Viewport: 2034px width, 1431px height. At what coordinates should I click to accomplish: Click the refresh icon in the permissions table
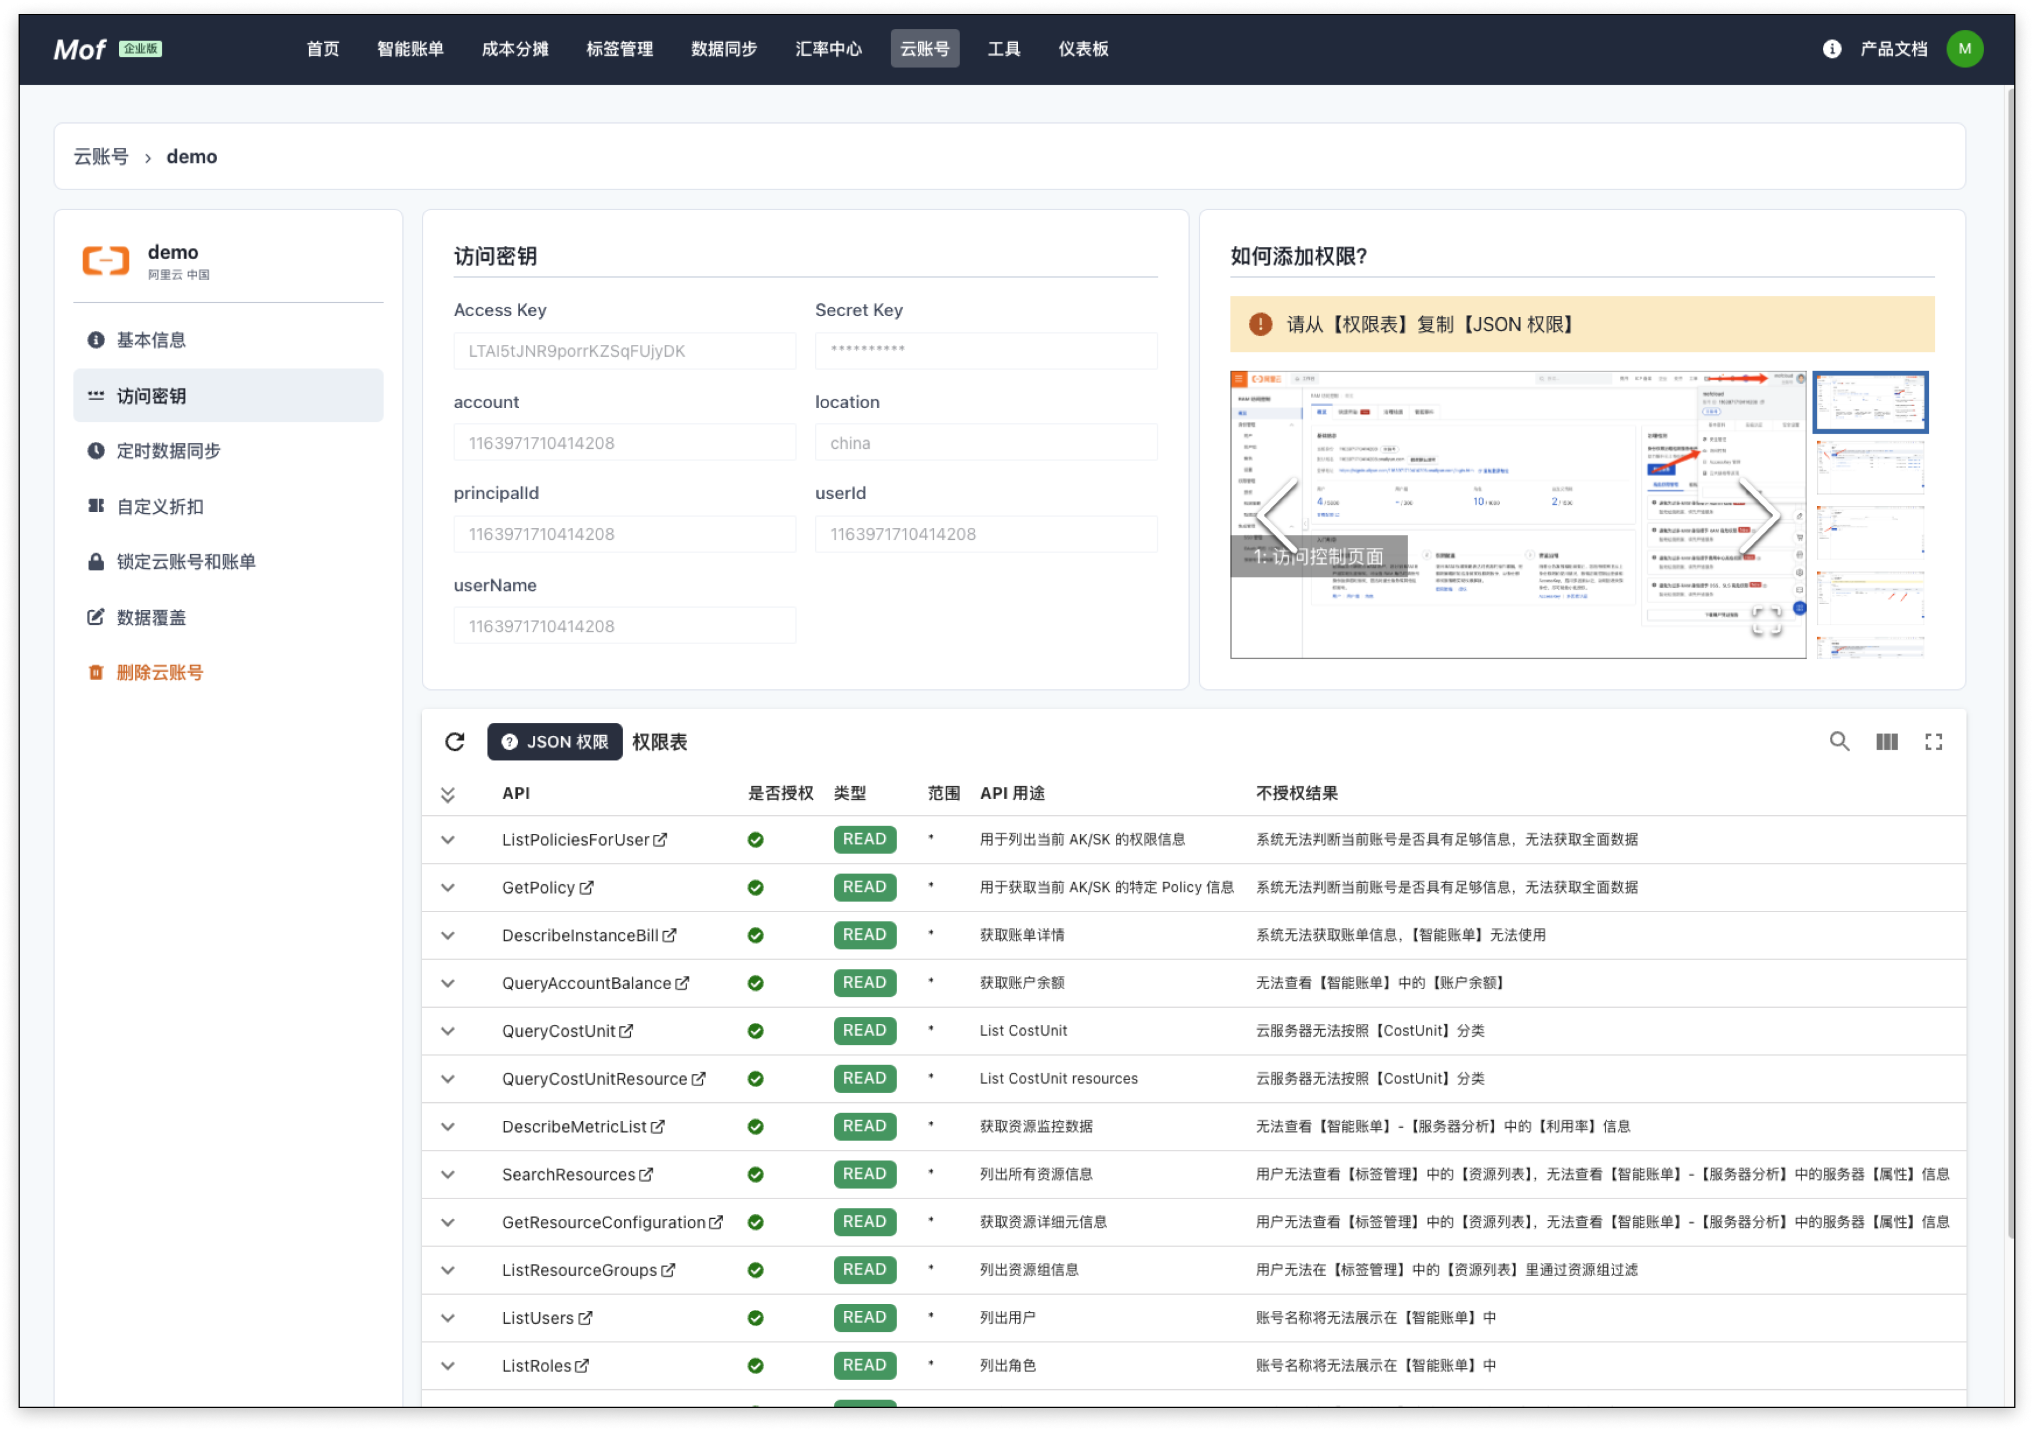[455, 742]
